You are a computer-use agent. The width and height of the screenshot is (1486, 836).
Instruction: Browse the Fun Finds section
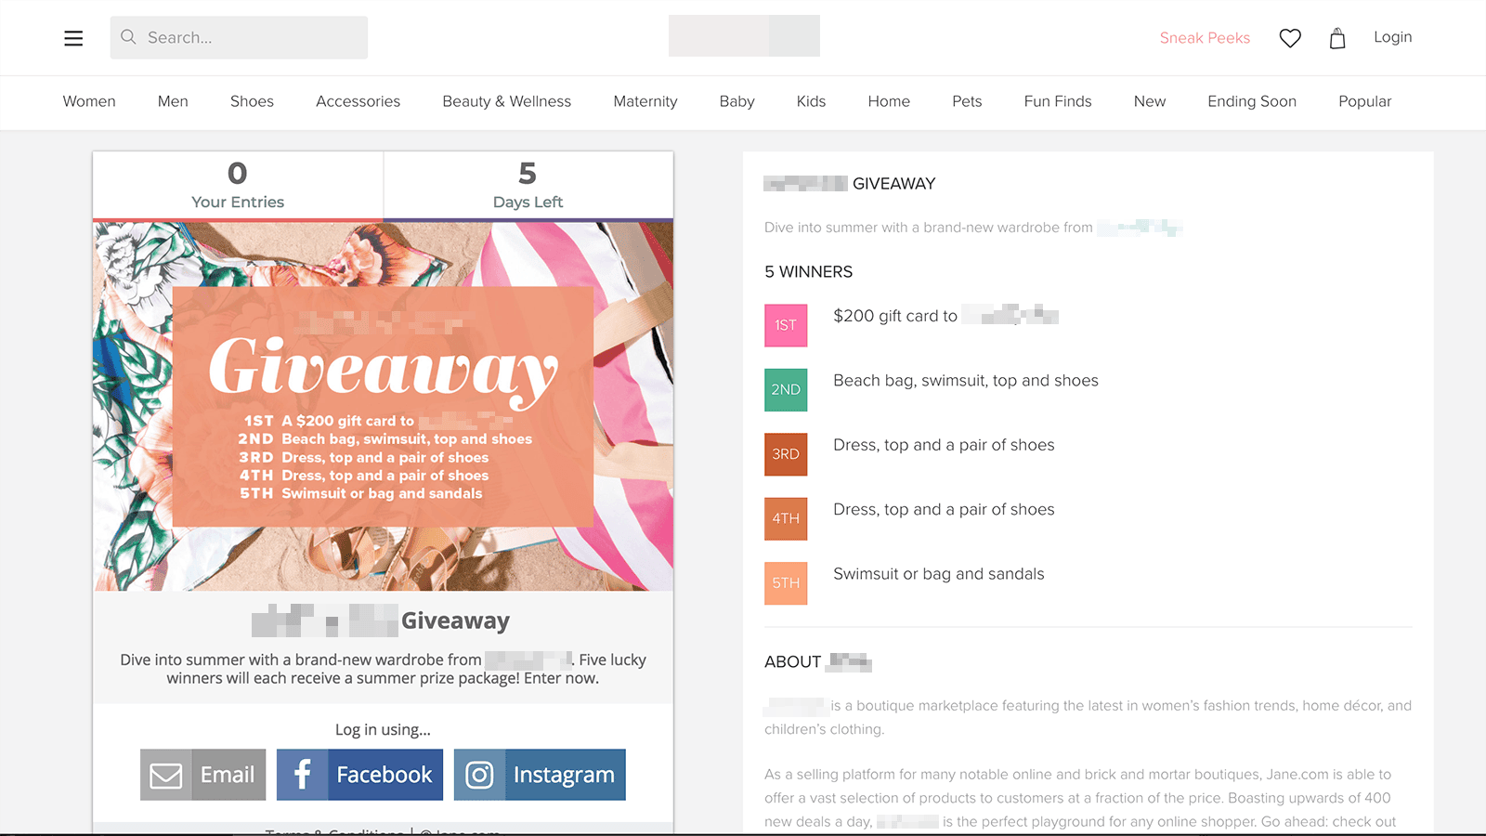[x=1058, y=101]
